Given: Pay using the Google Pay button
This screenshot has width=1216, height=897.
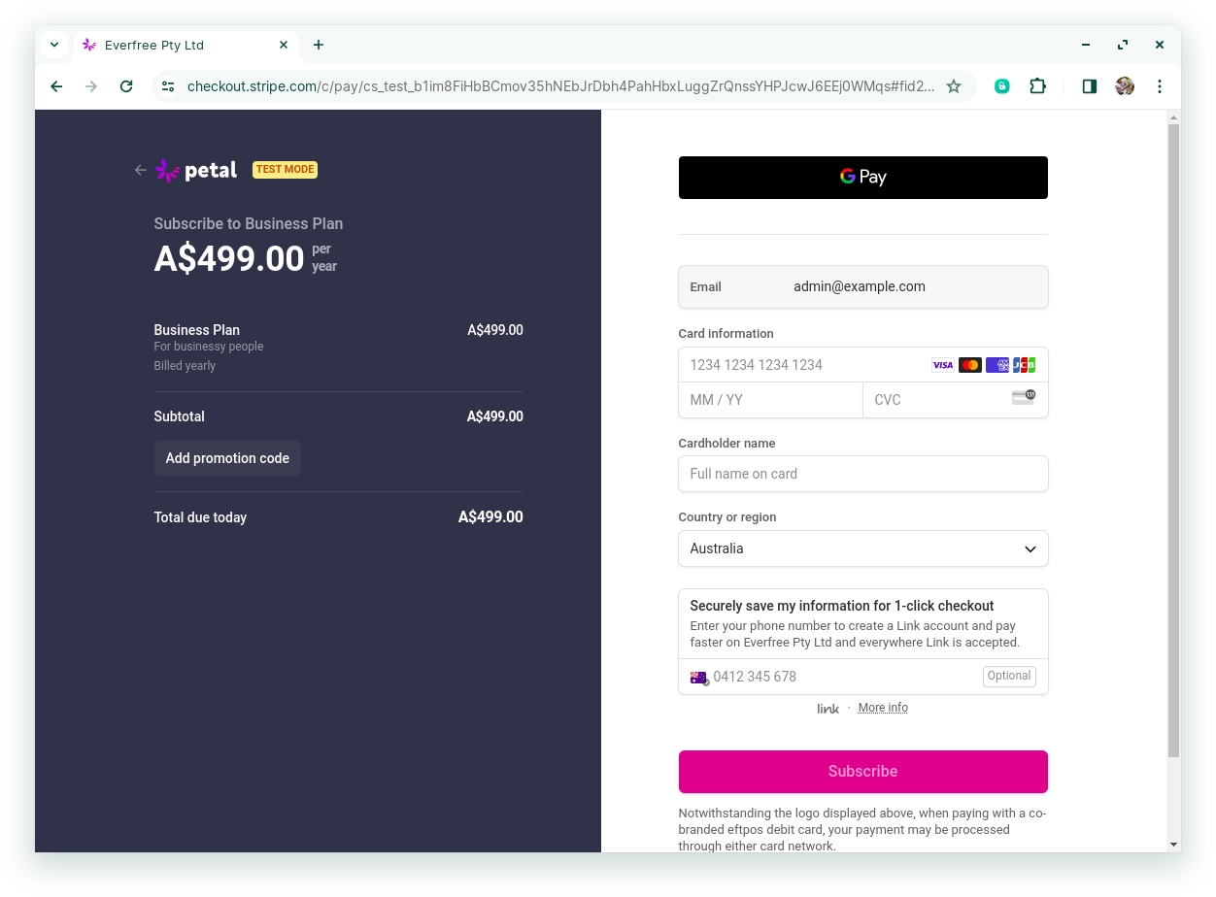Looking at the screenshot, I should [x=862, y=178].
